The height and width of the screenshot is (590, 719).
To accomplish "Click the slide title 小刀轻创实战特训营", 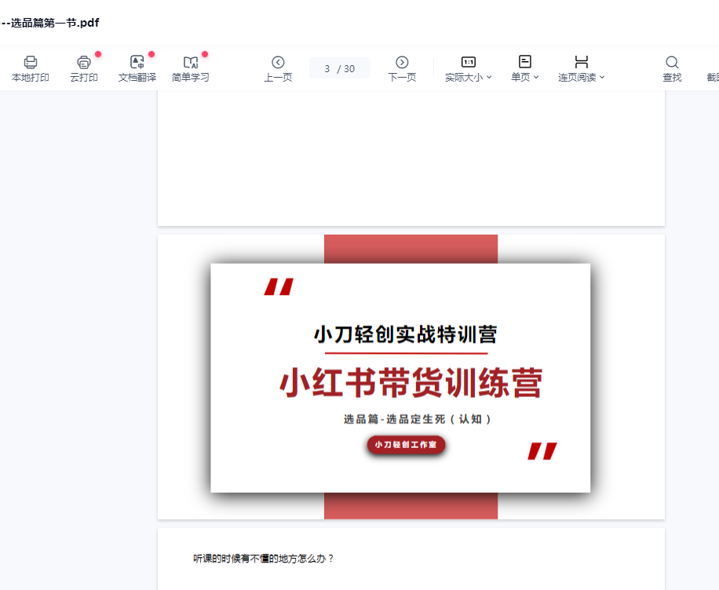I will [406, 334].
